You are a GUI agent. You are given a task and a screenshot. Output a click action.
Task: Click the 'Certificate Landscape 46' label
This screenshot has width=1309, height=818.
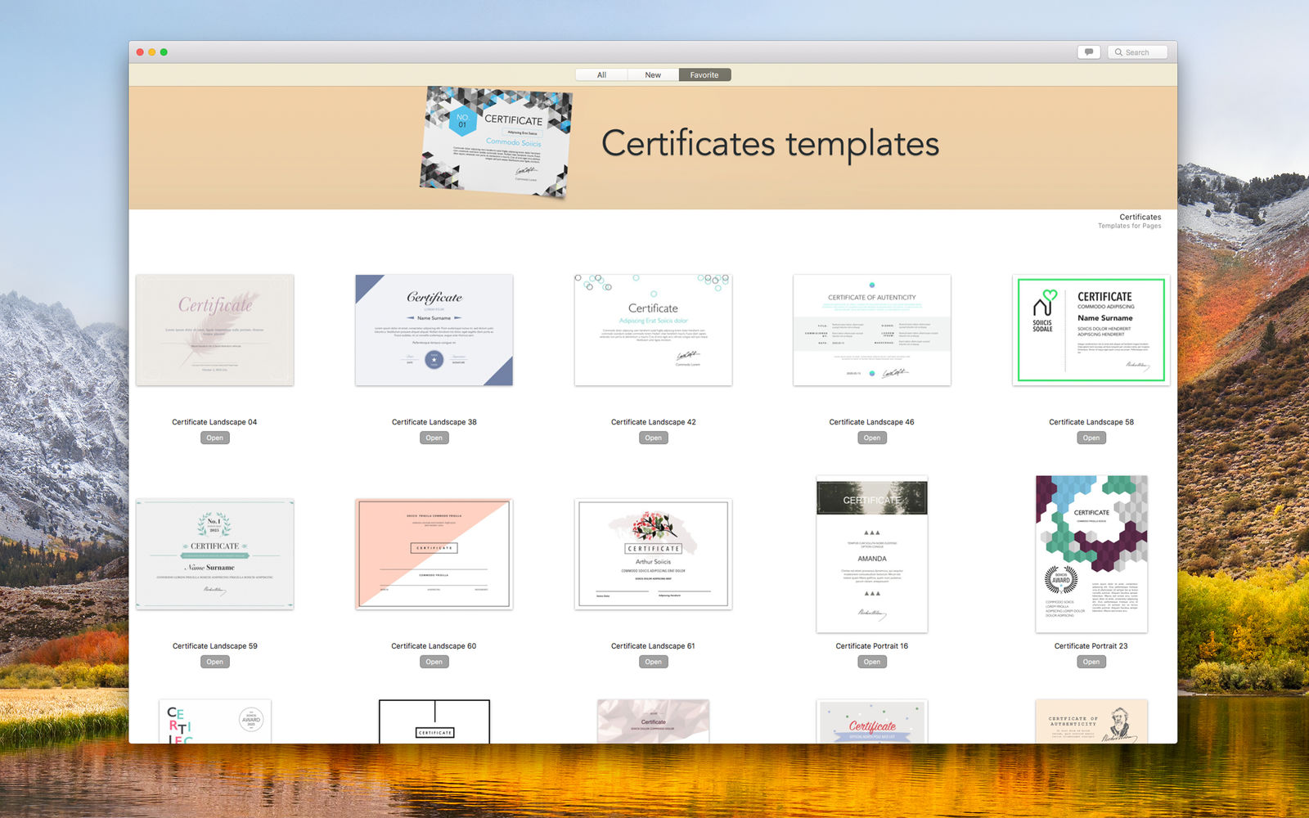872,422
